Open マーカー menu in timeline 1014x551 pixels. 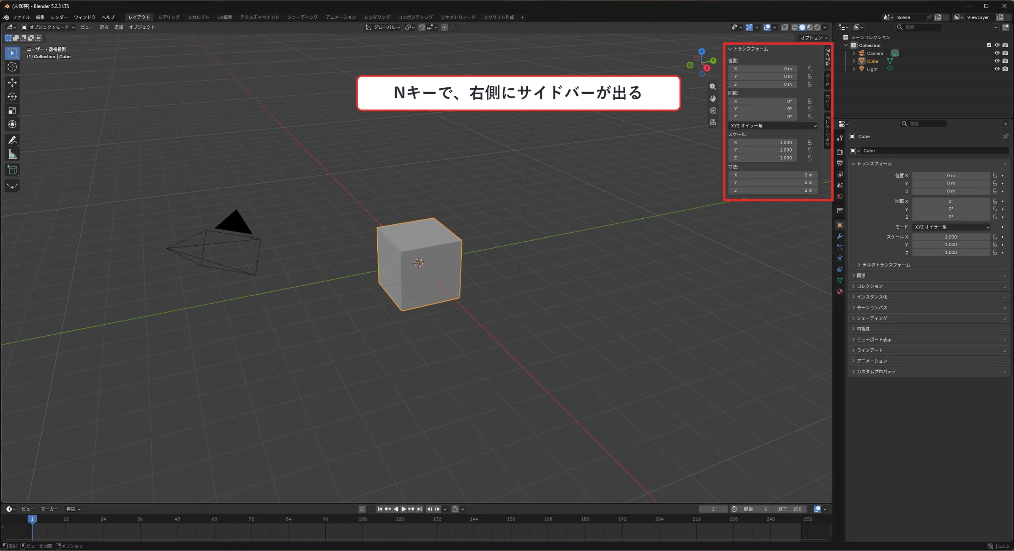coord(49,509)
